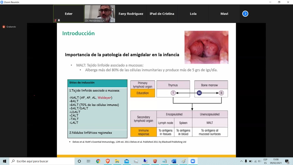Screen dimensions: 293x165
Task: Open Task View in the taskbar
Action: [89, 161]
